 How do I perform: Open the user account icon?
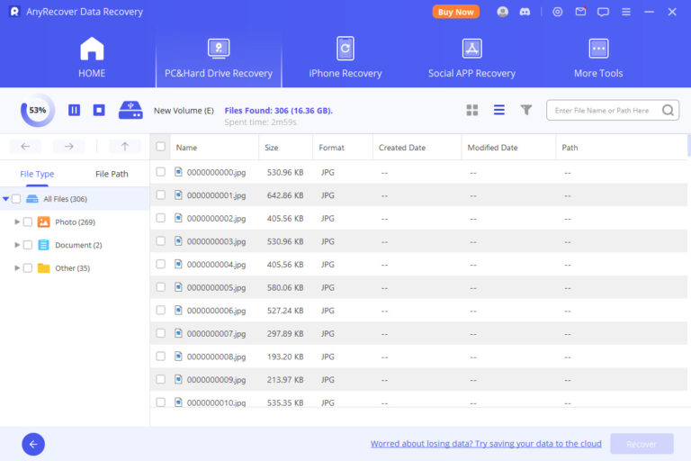(x=502, y=12)
